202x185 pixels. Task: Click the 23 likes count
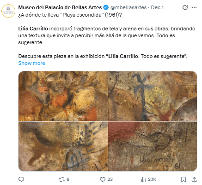(x=110, y=179)
